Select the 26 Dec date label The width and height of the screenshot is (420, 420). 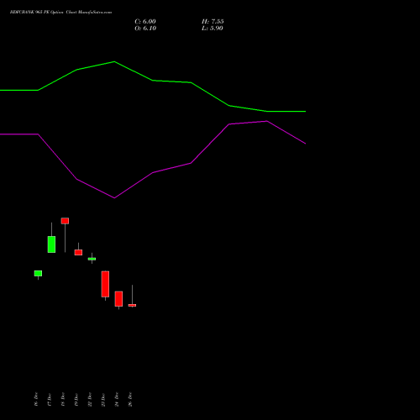130,399
